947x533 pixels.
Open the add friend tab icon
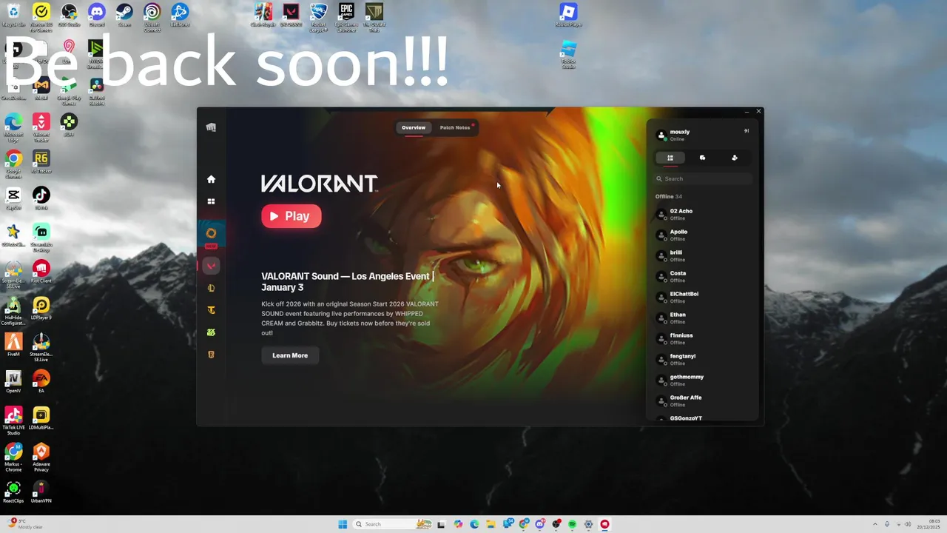point(735,158)
